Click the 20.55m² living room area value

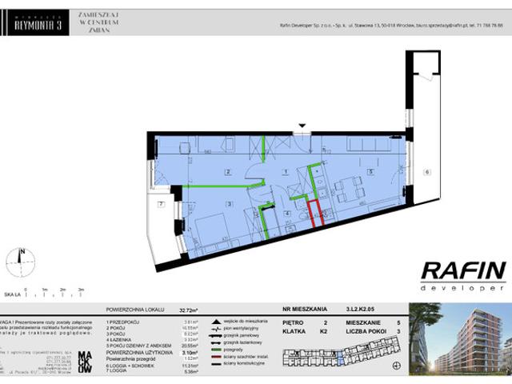click(190, 346)
